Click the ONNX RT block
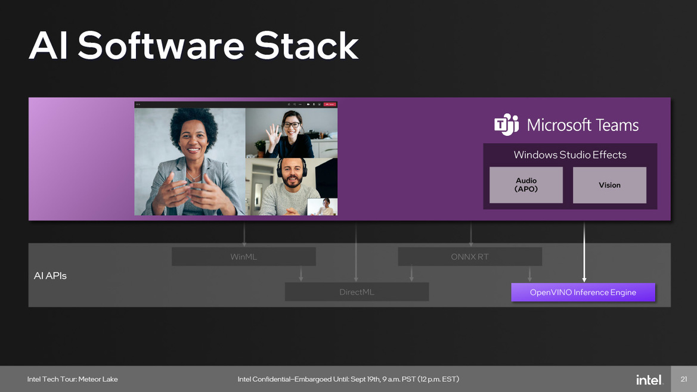Viewport: 697px width, 392px height. pyautogui.click(x=470, y=257)
